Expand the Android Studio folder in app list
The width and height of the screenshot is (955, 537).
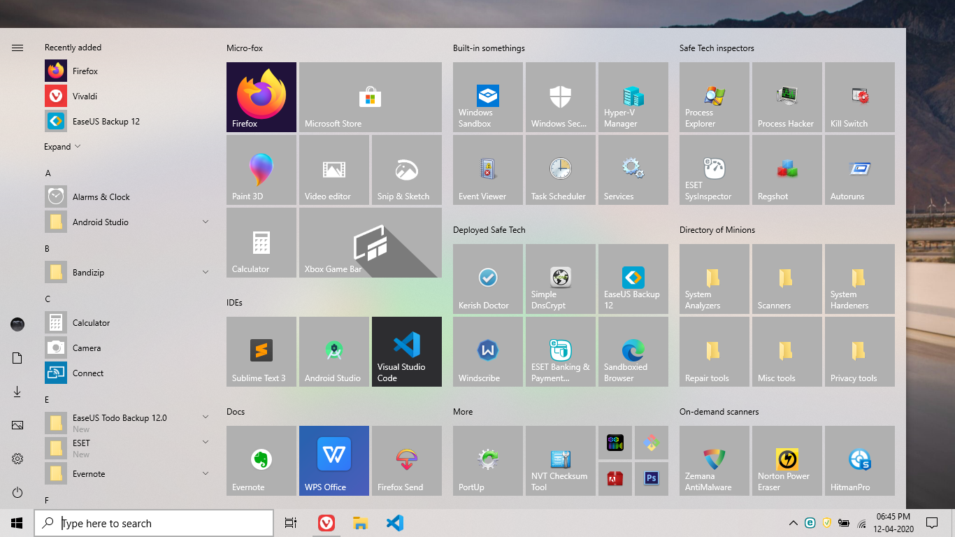click(206, 222)
